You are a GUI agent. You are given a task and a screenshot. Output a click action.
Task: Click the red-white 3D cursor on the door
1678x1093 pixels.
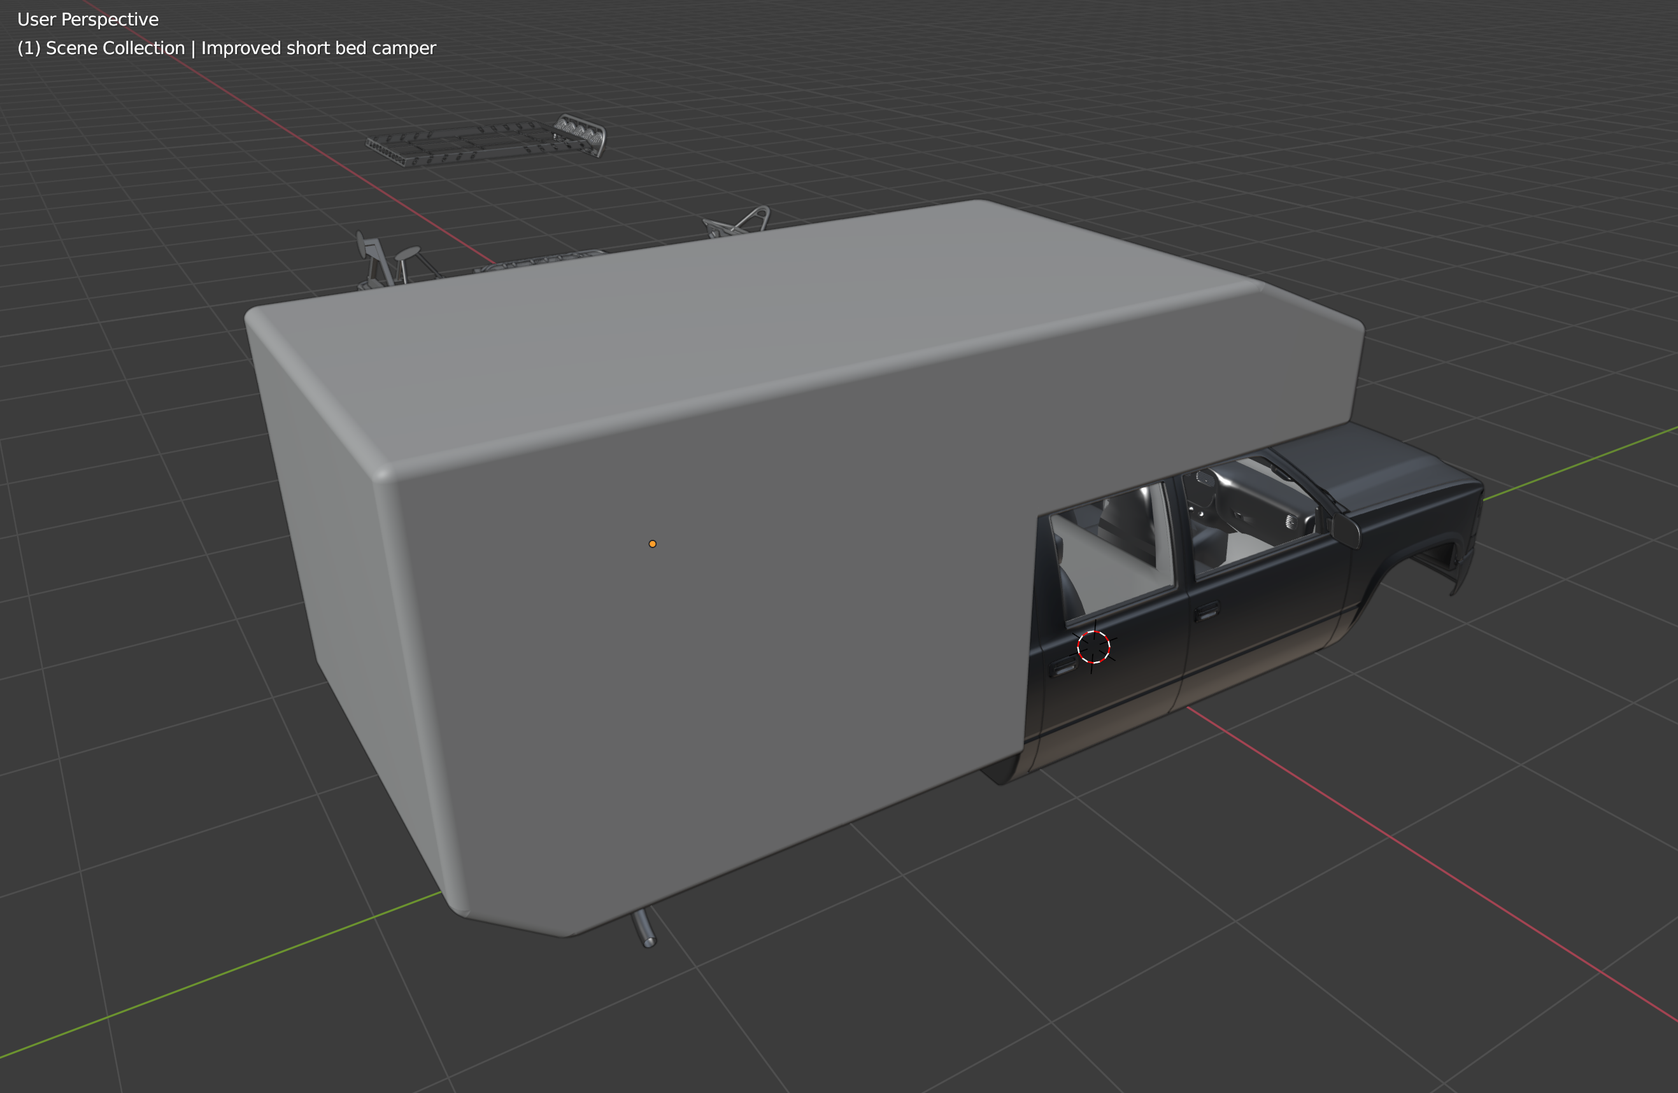coord(1093,647)
